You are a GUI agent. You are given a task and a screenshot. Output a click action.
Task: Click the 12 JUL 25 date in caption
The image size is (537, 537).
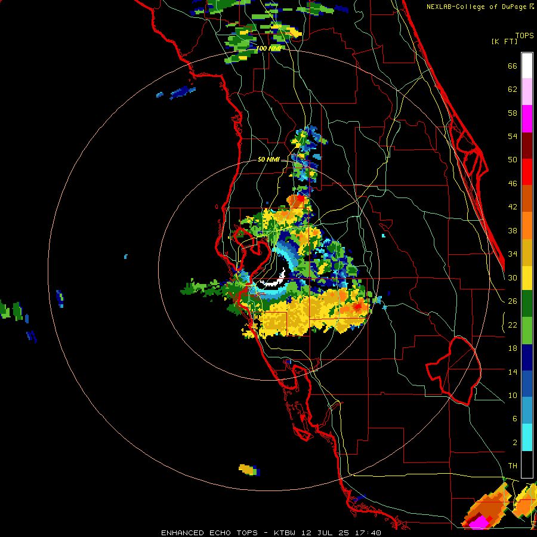[325, 533]
